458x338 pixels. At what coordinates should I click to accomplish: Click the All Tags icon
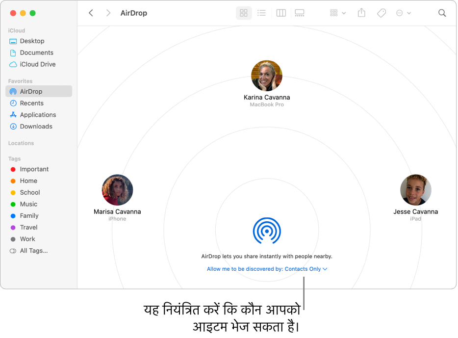click(13, 251)
